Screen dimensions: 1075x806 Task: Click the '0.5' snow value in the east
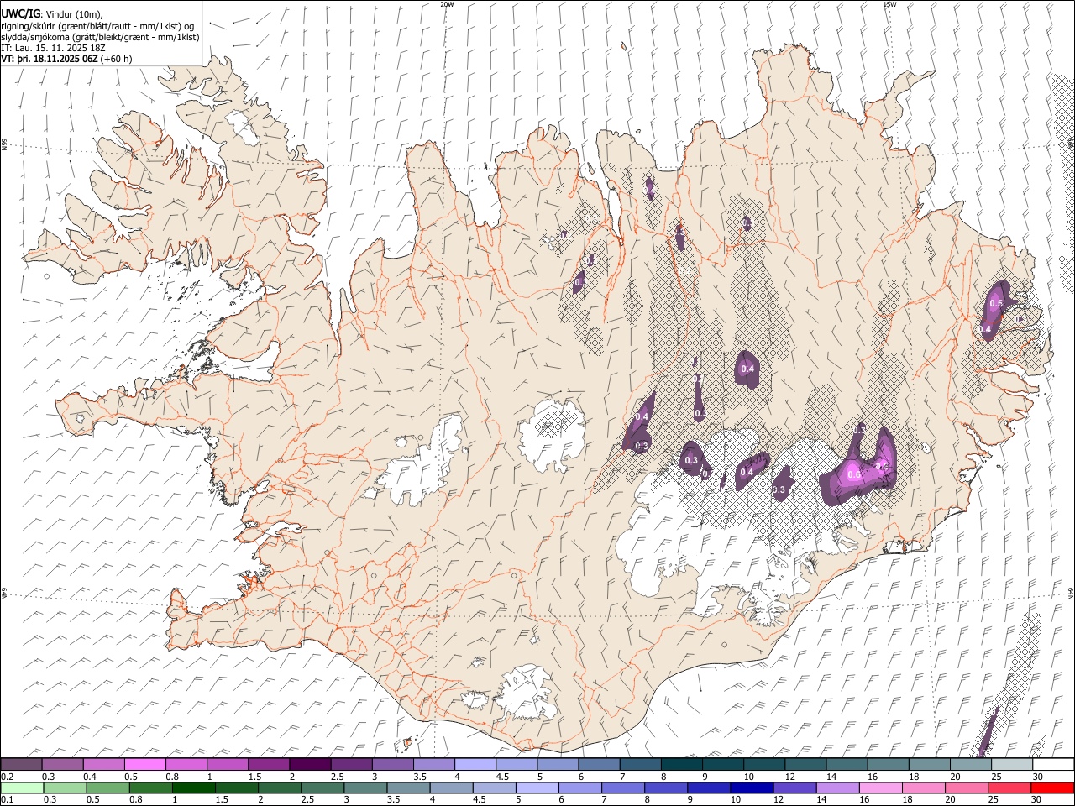pyautogui.click(x=997, y=303)
